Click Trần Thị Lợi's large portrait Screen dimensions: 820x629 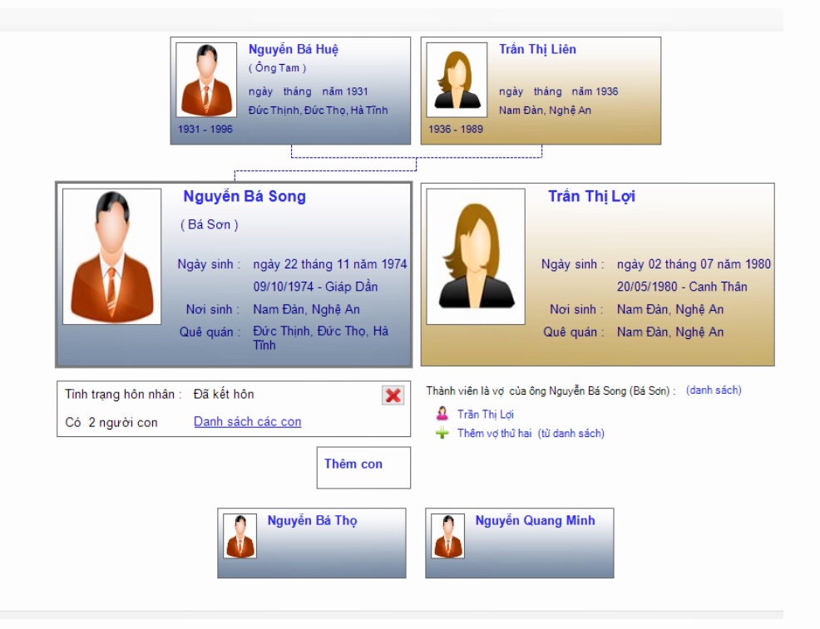coord(476,257)
